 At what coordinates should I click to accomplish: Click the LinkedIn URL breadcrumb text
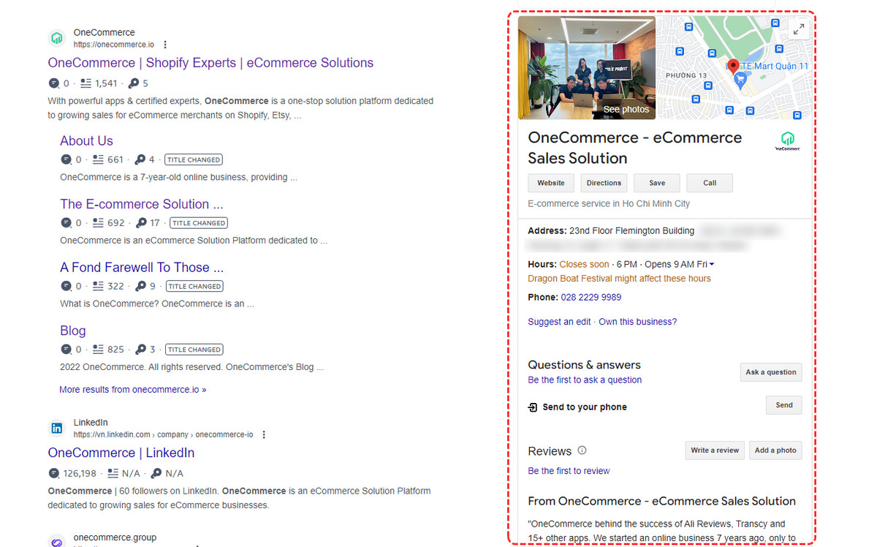pos(164,434)
